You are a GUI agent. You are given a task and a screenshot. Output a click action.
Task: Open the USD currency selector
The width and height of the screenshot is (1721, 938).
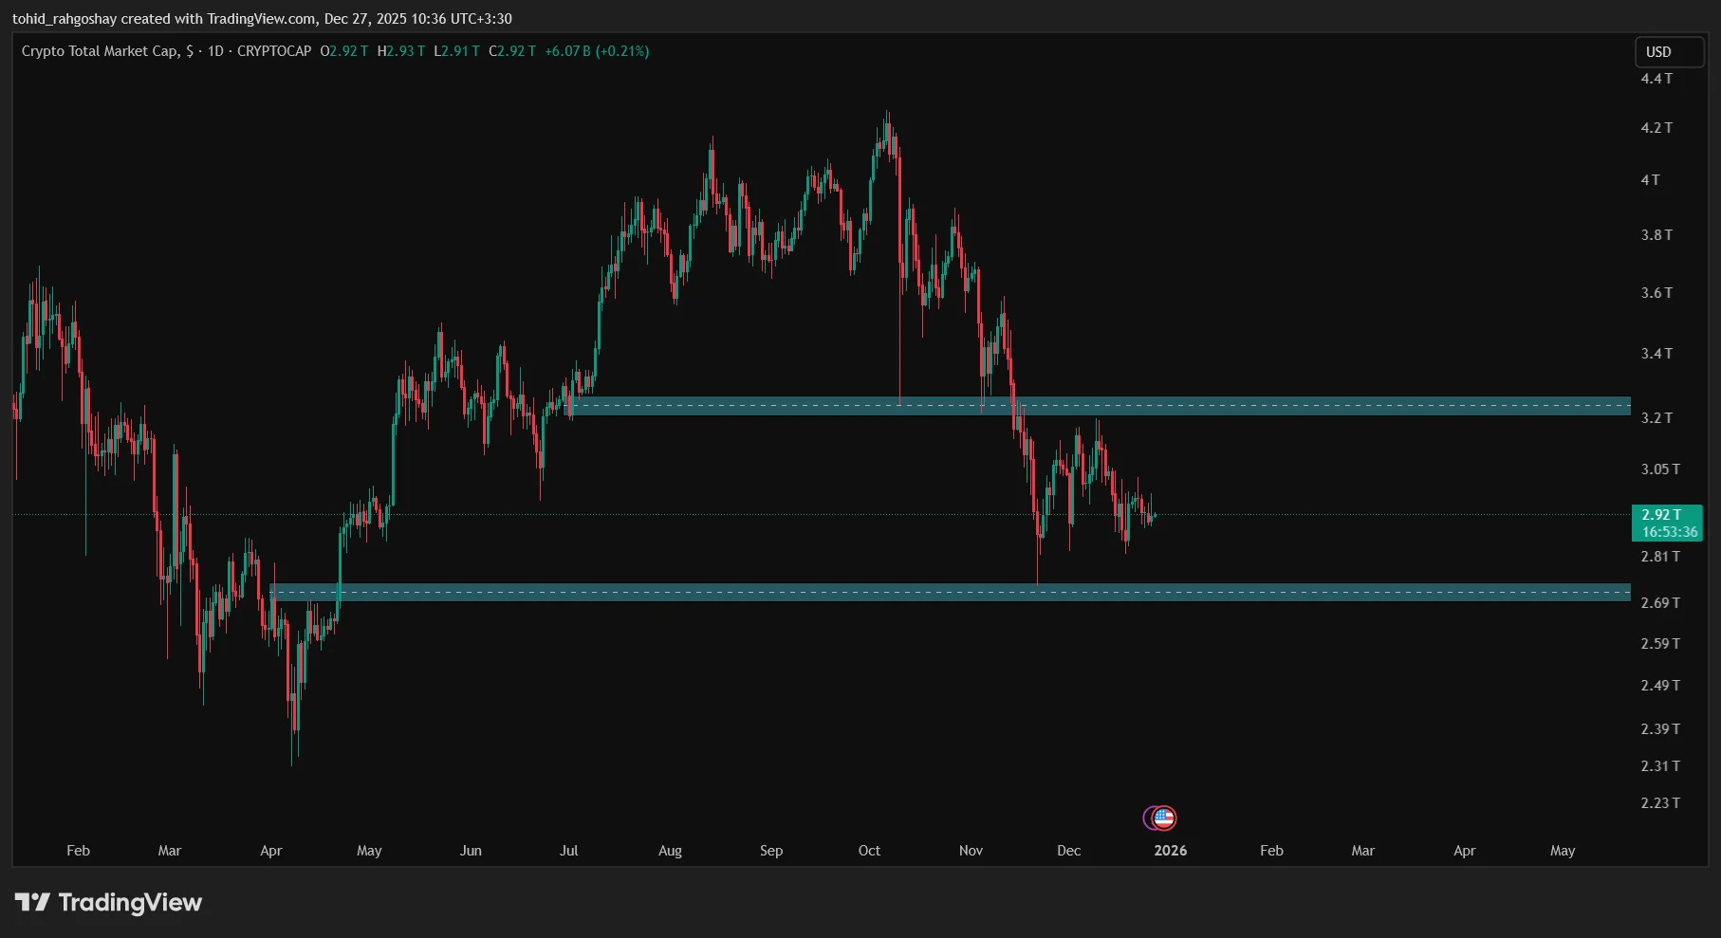(x=1669, y=52)
